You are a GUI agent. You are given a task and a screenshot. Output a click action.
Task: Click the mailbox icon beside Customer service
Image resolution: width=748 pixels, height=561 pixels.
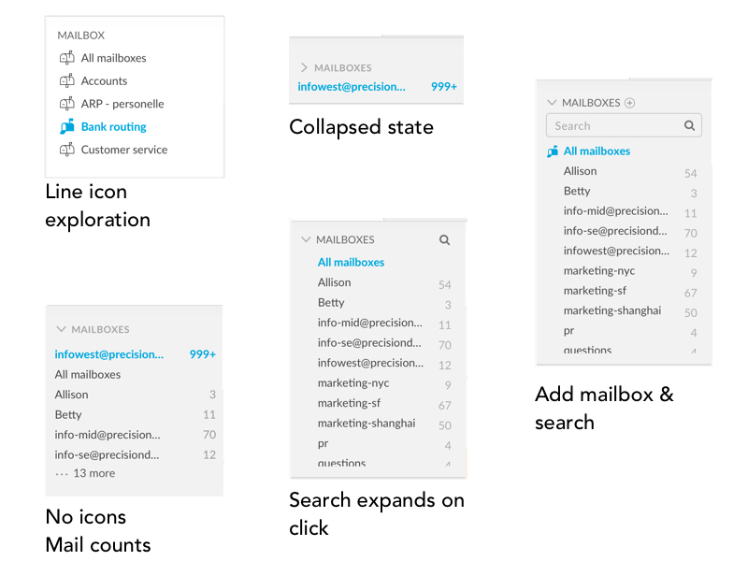point(66,150)
